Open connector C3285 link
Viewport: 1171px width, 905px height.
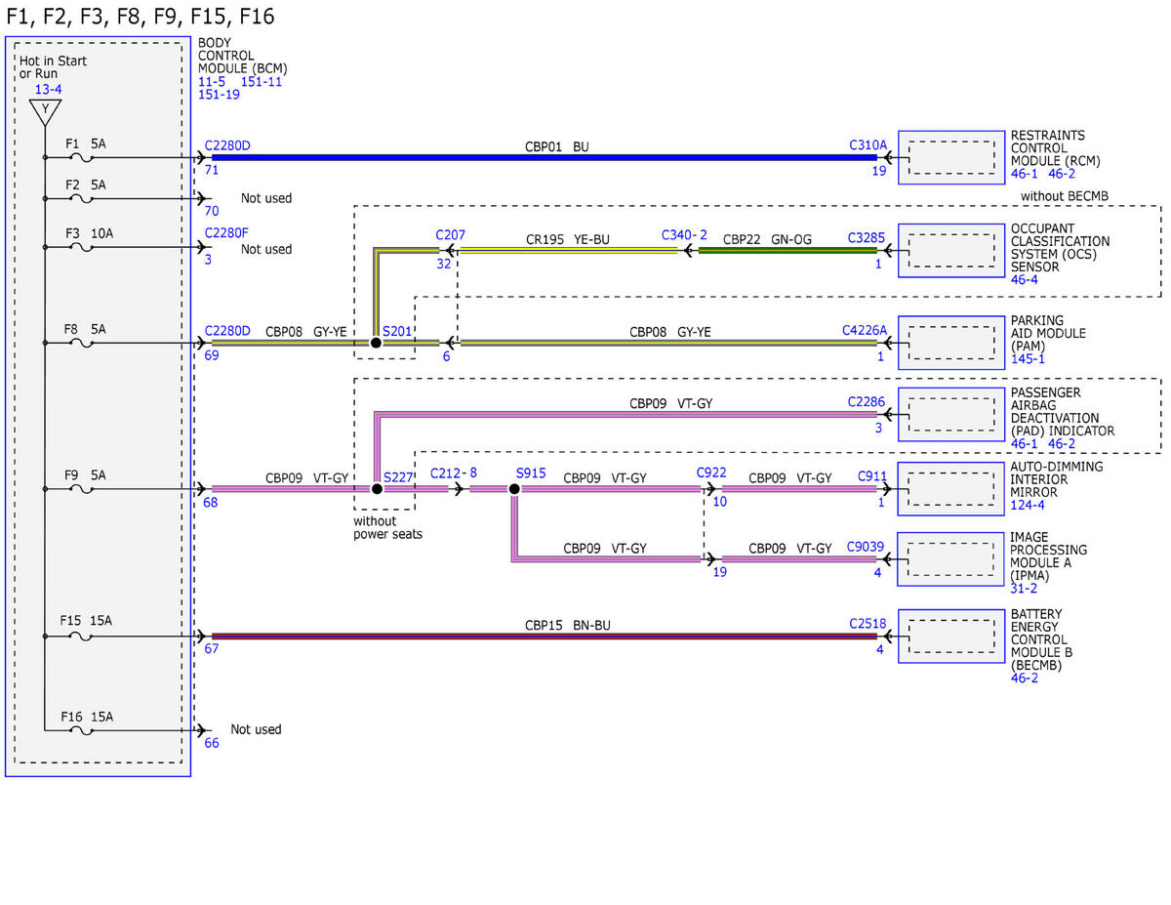point(867,237)
